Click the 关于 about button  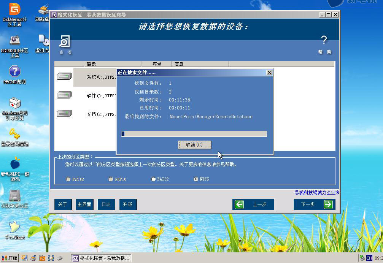(63, 204)
